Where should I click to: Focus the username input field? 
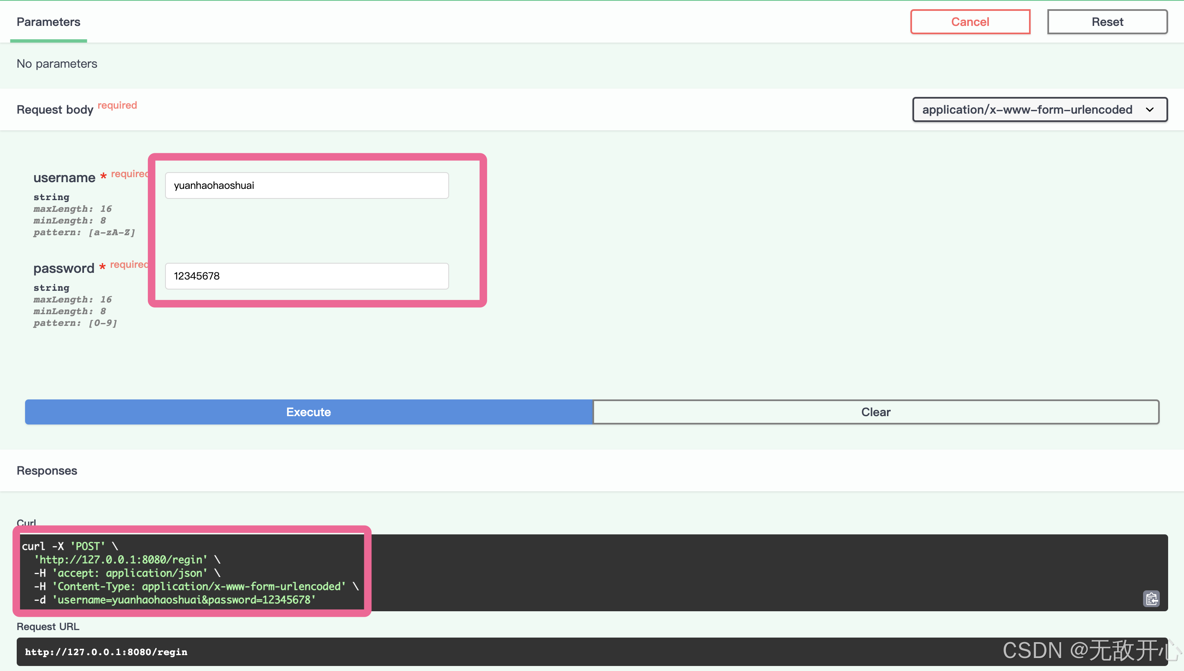307,185
